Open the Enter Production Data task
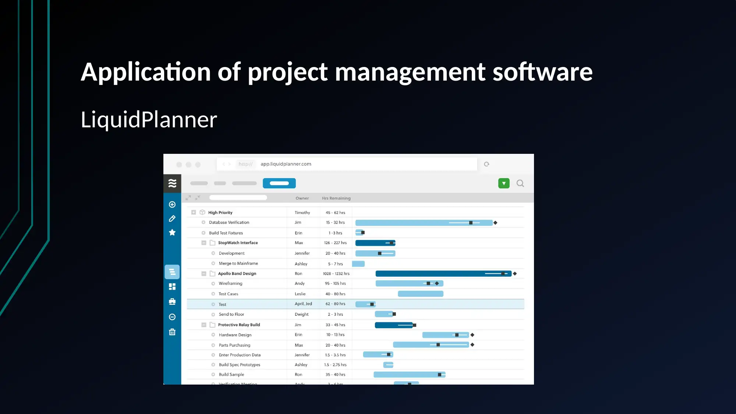This screenshot has width=736, height=414. tap(240, 355)
